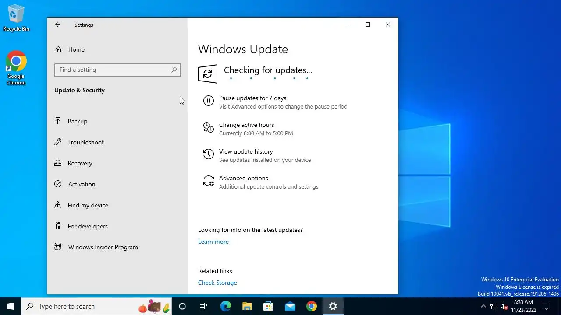Open the notification center icon
This screenshot has height=315, width=561.
[547, 306]
